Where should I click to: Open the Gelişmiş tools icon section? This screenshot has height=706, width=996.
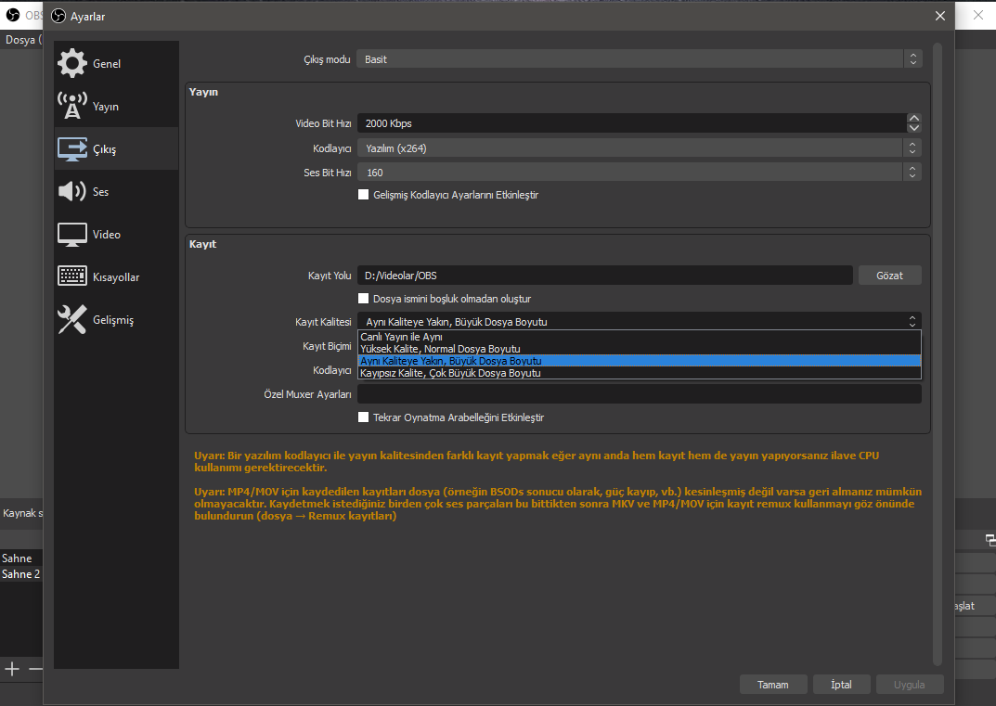[71, 319]
